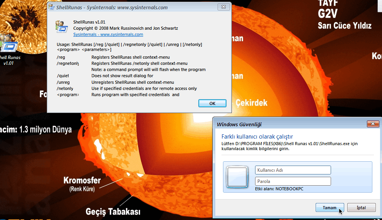Close the ShellRunas usage dialog
This screenshot has height=220, width=382.
(x=223, y=7)
